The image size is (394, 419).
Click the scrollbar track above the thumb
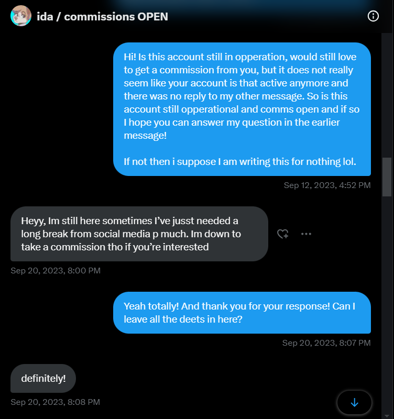(387, 94)
